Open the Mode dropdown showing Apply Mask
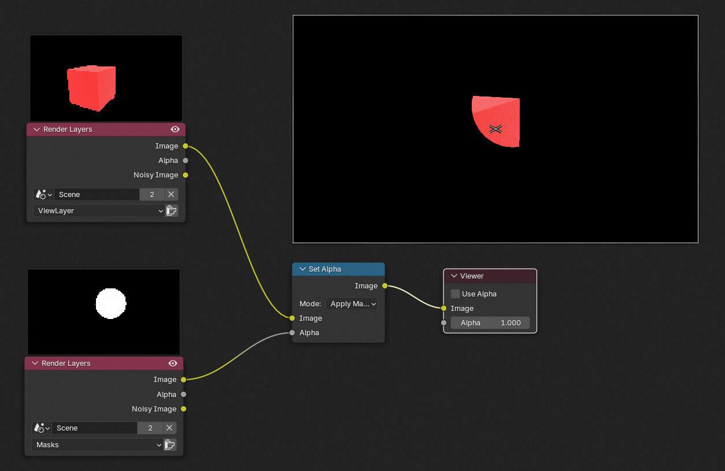Viewport: 725px width, 471px height. pyautogui.click(x=352, y=303)
